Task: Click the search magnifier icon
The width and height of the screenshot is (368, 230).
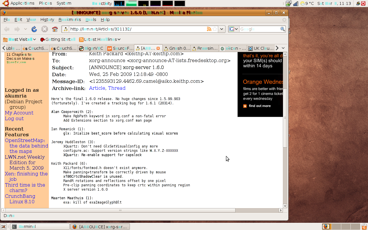Action: (282, 29)
